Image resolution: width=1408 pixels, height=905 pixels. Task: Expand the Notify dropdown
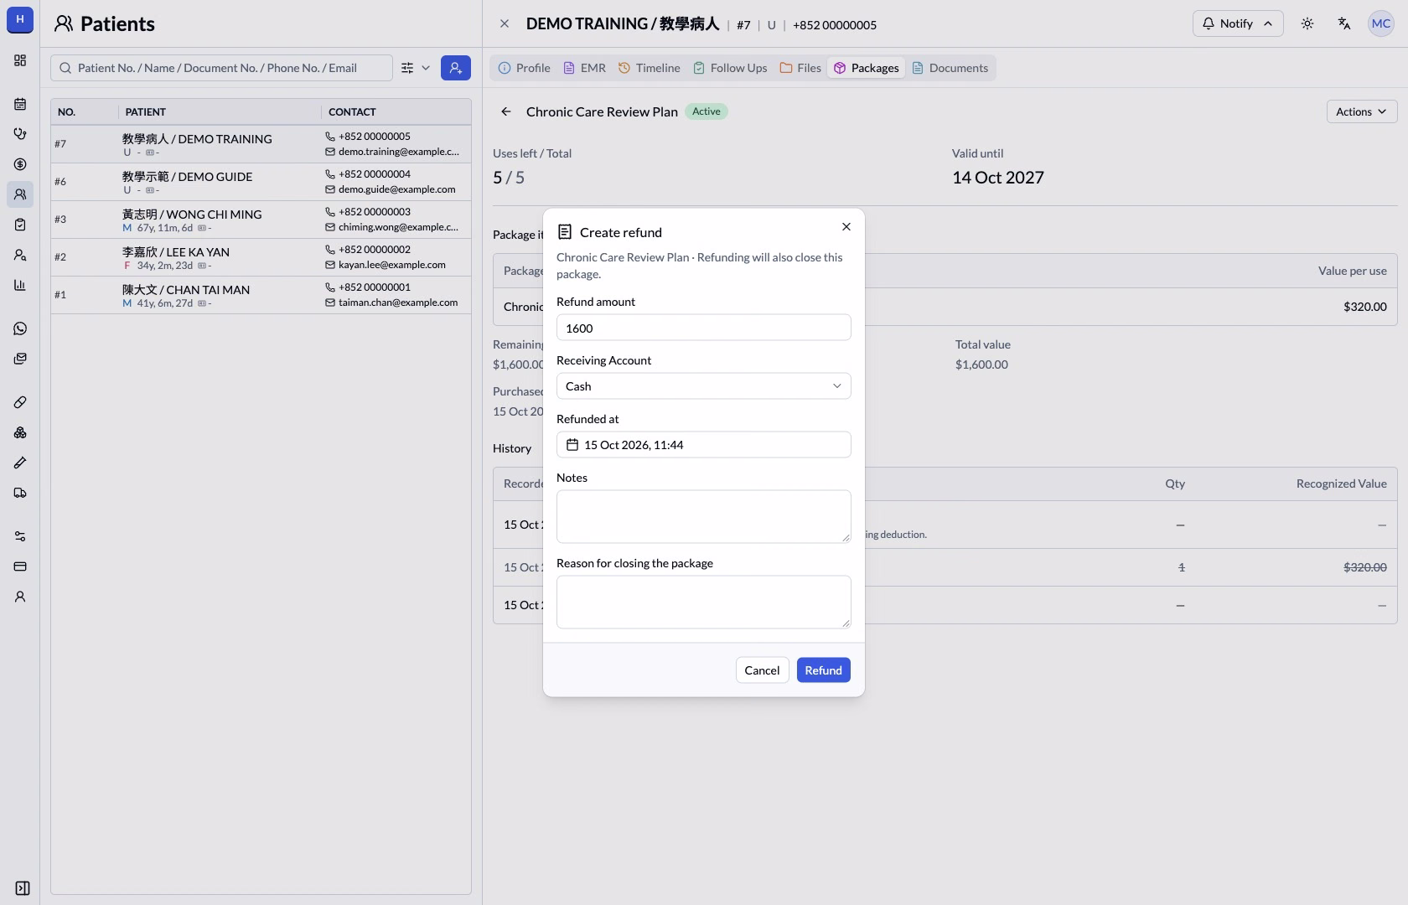(1238, 23)
